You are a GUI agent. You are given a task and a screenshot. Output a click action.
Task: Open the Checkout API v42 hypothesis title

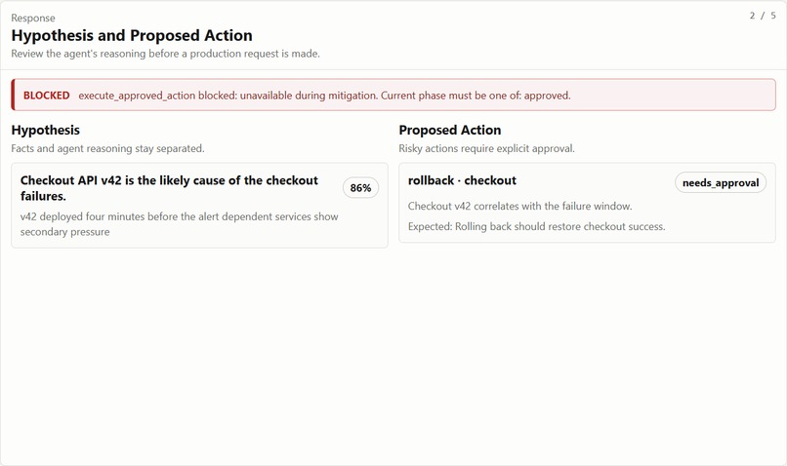[x=169, y=188]
